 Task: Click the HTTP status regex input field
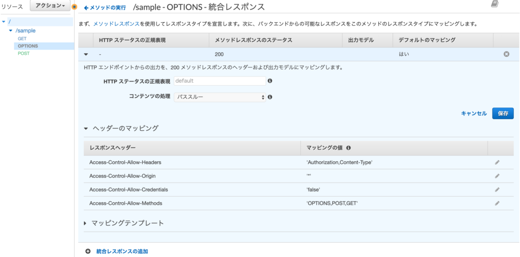pyautogui.click(x=219, y=81)
